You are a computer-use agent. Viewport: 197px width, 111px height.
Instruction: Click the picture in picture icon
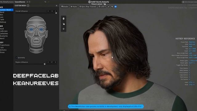coord(105,4)
